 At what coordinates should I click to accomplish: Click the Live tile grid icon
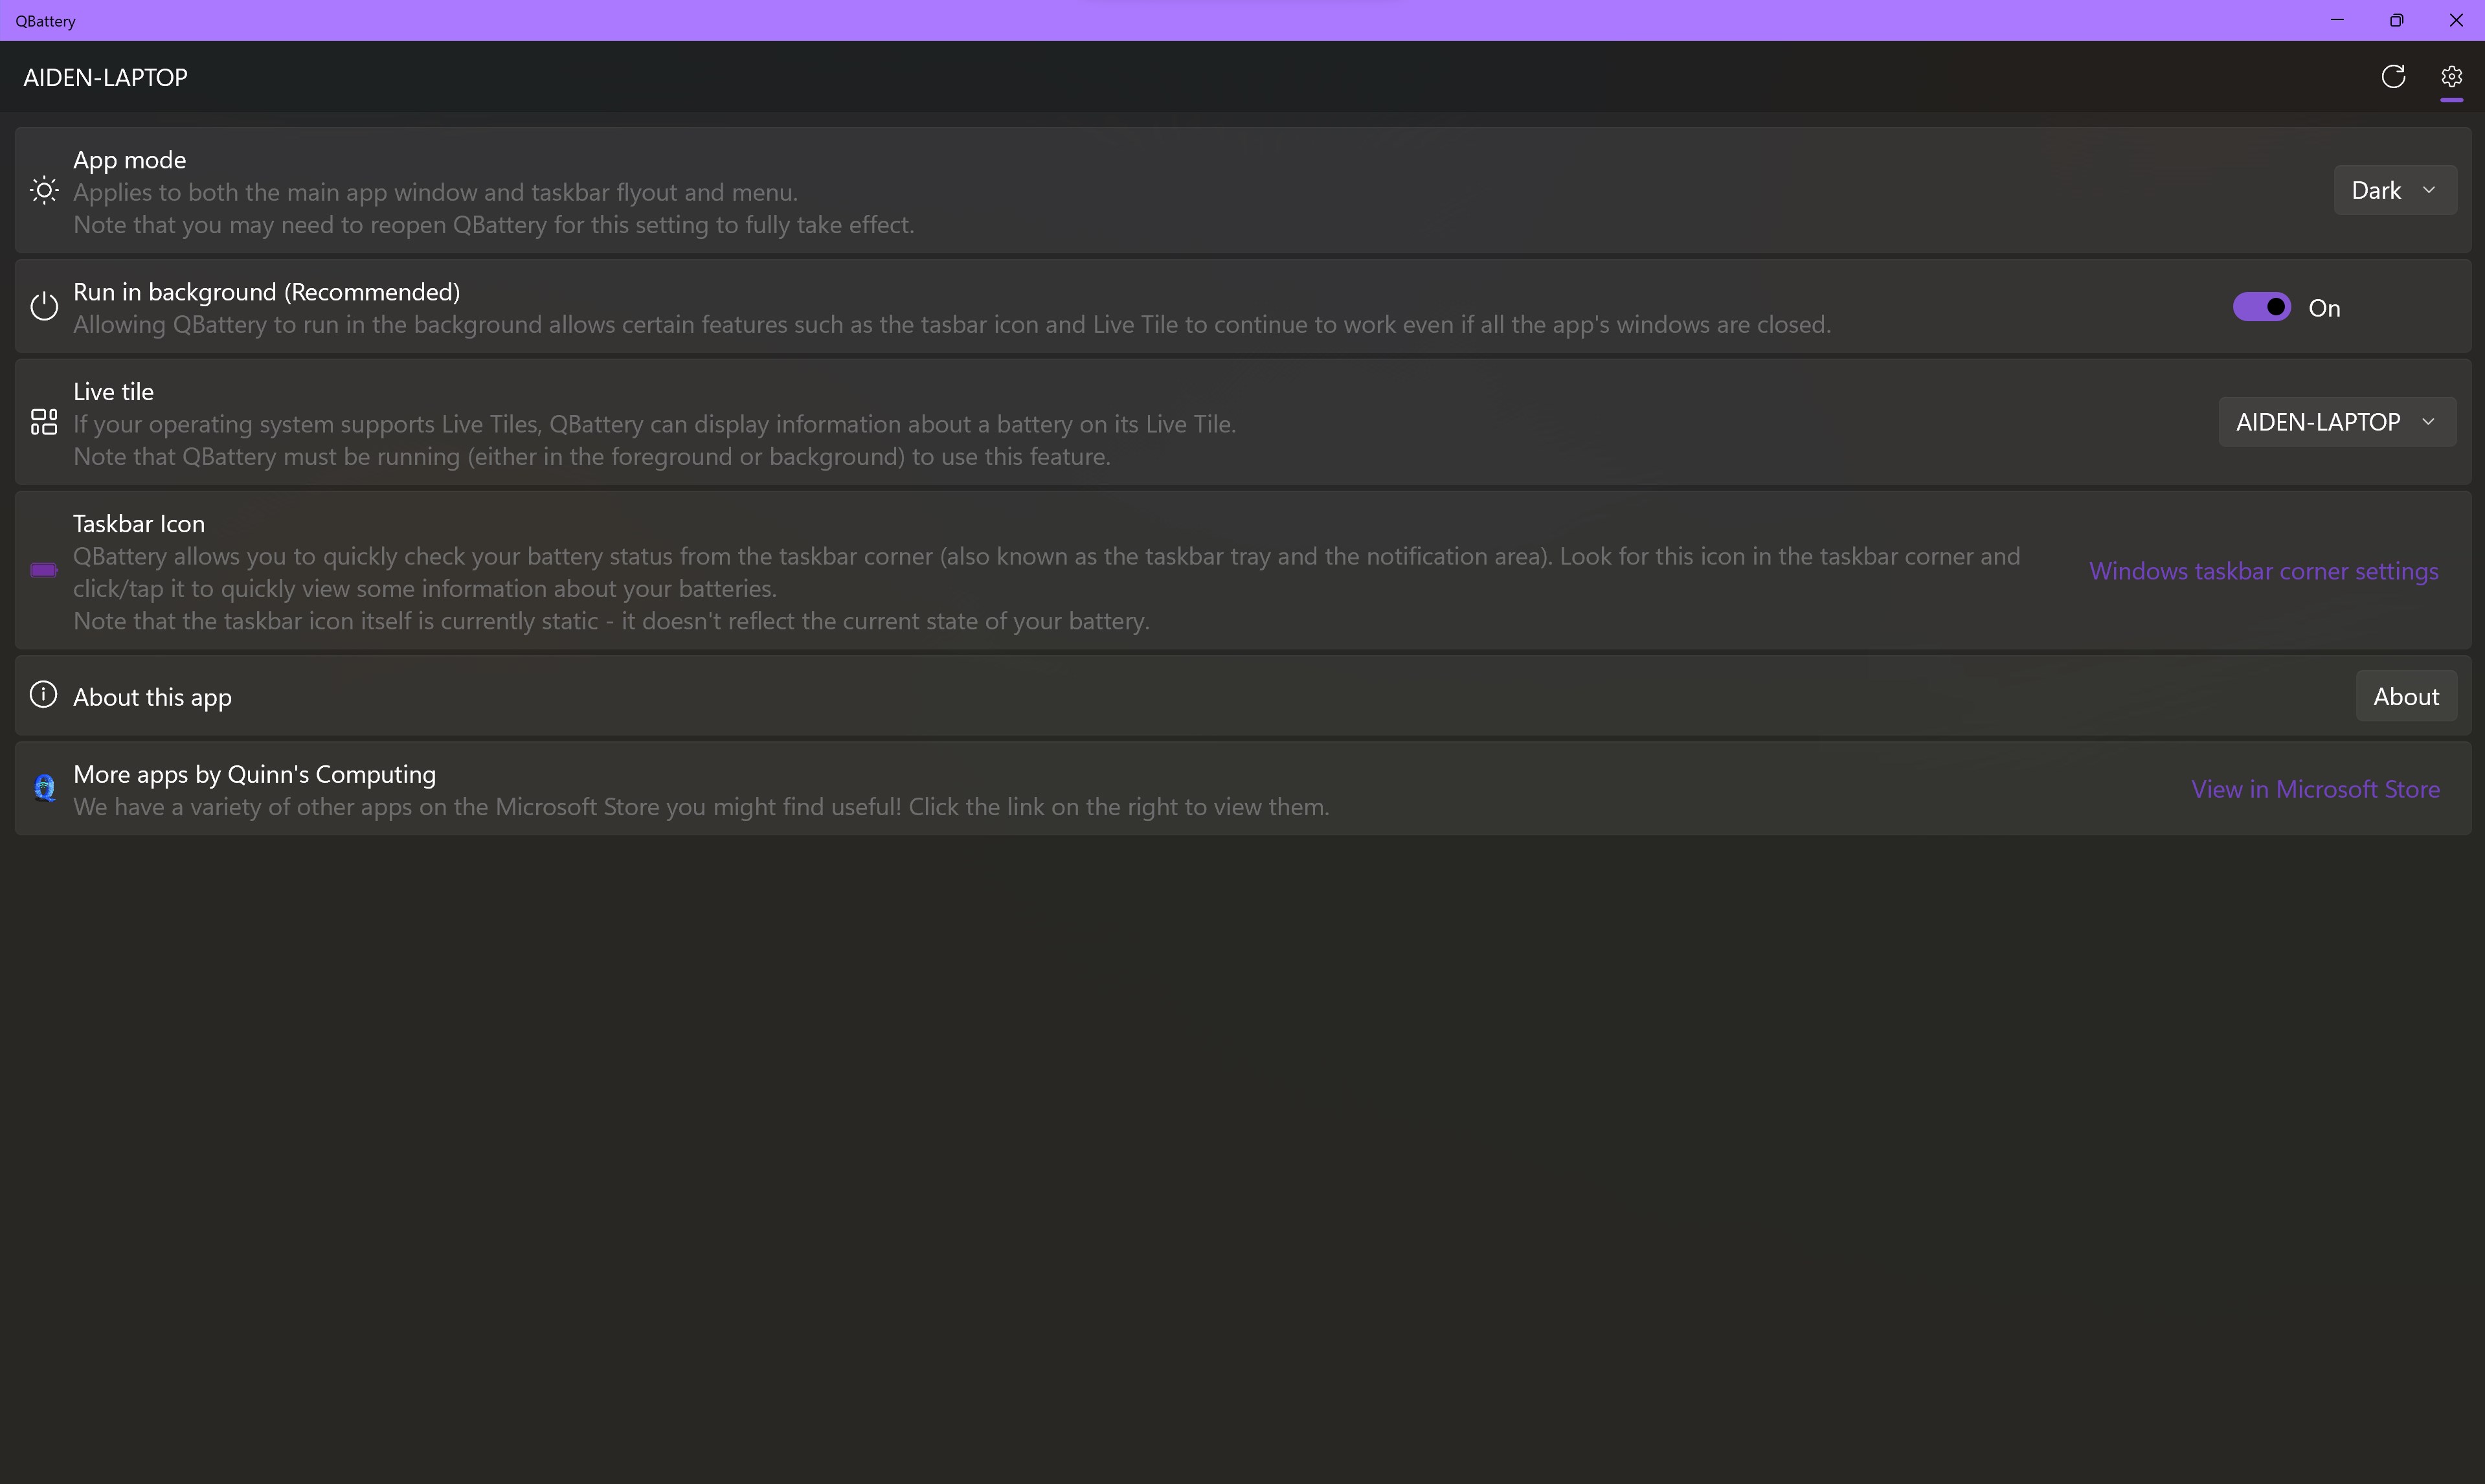tap(44, 422)
